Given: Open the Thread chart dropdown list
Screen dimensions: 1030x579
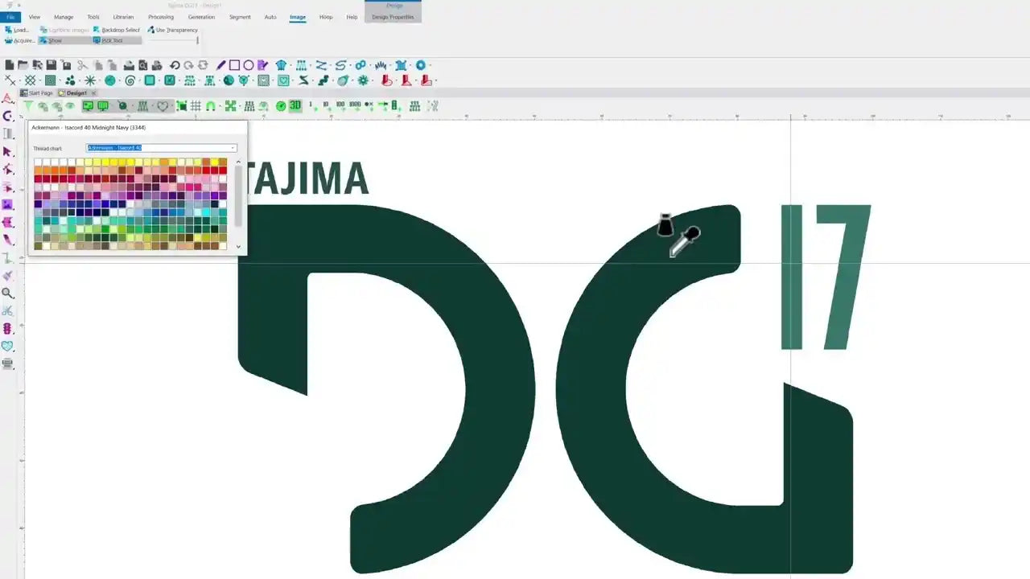Looking at the screenshot, I should (x=233, y=148).
